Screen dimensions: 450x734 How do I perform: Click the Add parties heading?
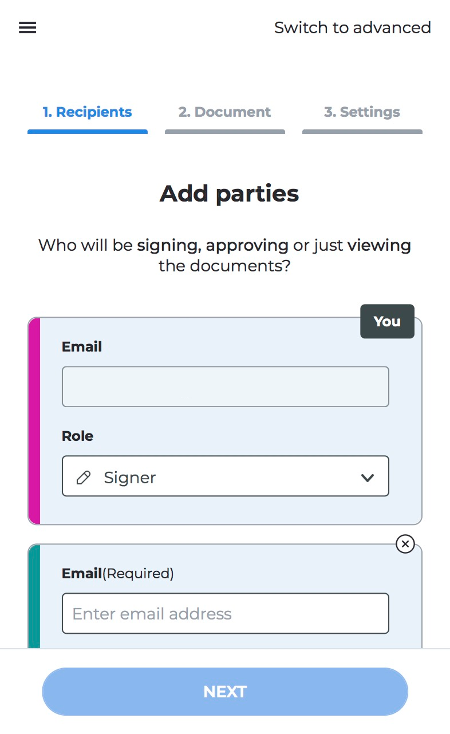click(x=229, y=194)
